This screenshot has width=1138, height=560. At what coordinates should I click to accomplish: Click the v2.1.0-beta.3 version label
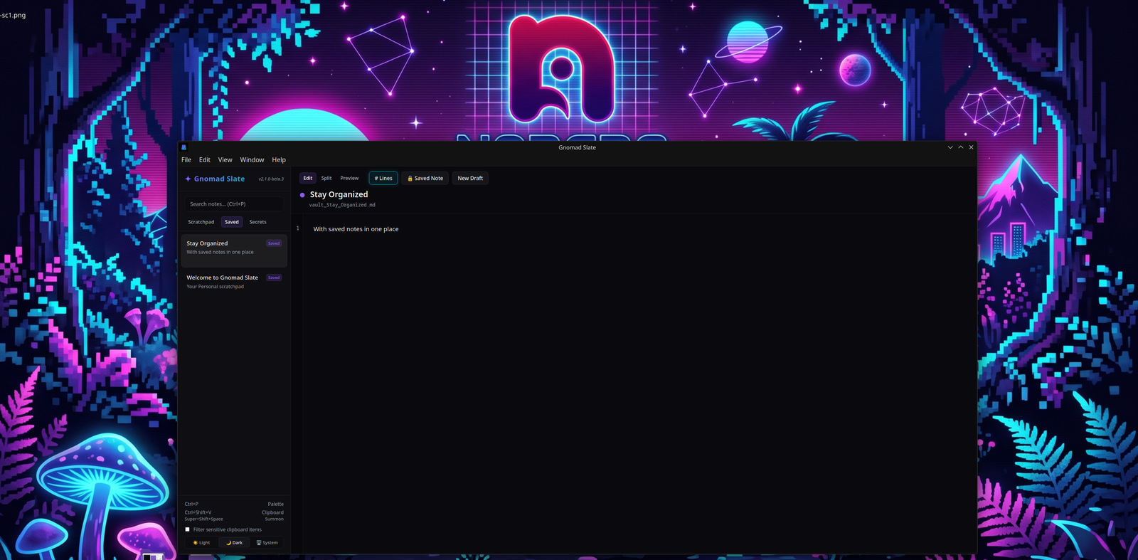[x=271, y=179]
